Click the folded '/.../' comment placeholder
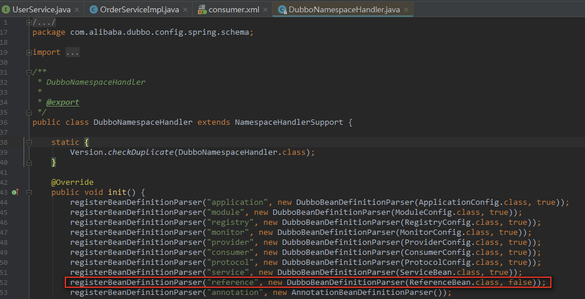Image resolution: width=585 pixels, height=299 pixels. pyautogui.click(x=44, y=22)
